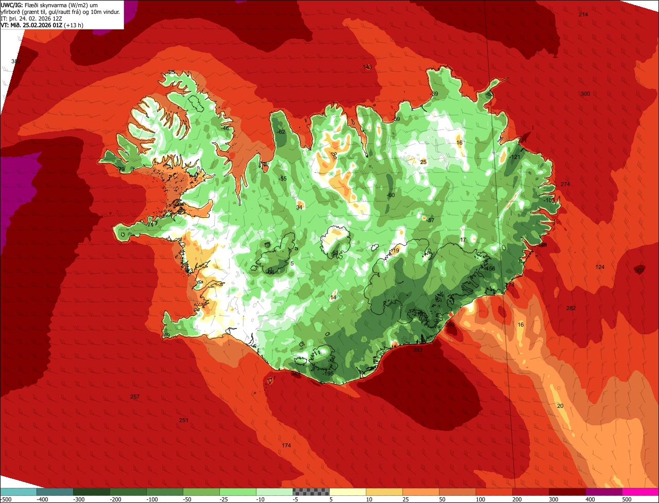Select the dark maroon 300 to 400 legend swatch
This screenshot has height=503, width=659.
[567, 492]
